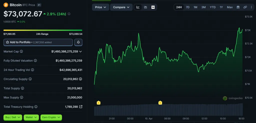Open the three-dot chart options menu

pos(251,7)
